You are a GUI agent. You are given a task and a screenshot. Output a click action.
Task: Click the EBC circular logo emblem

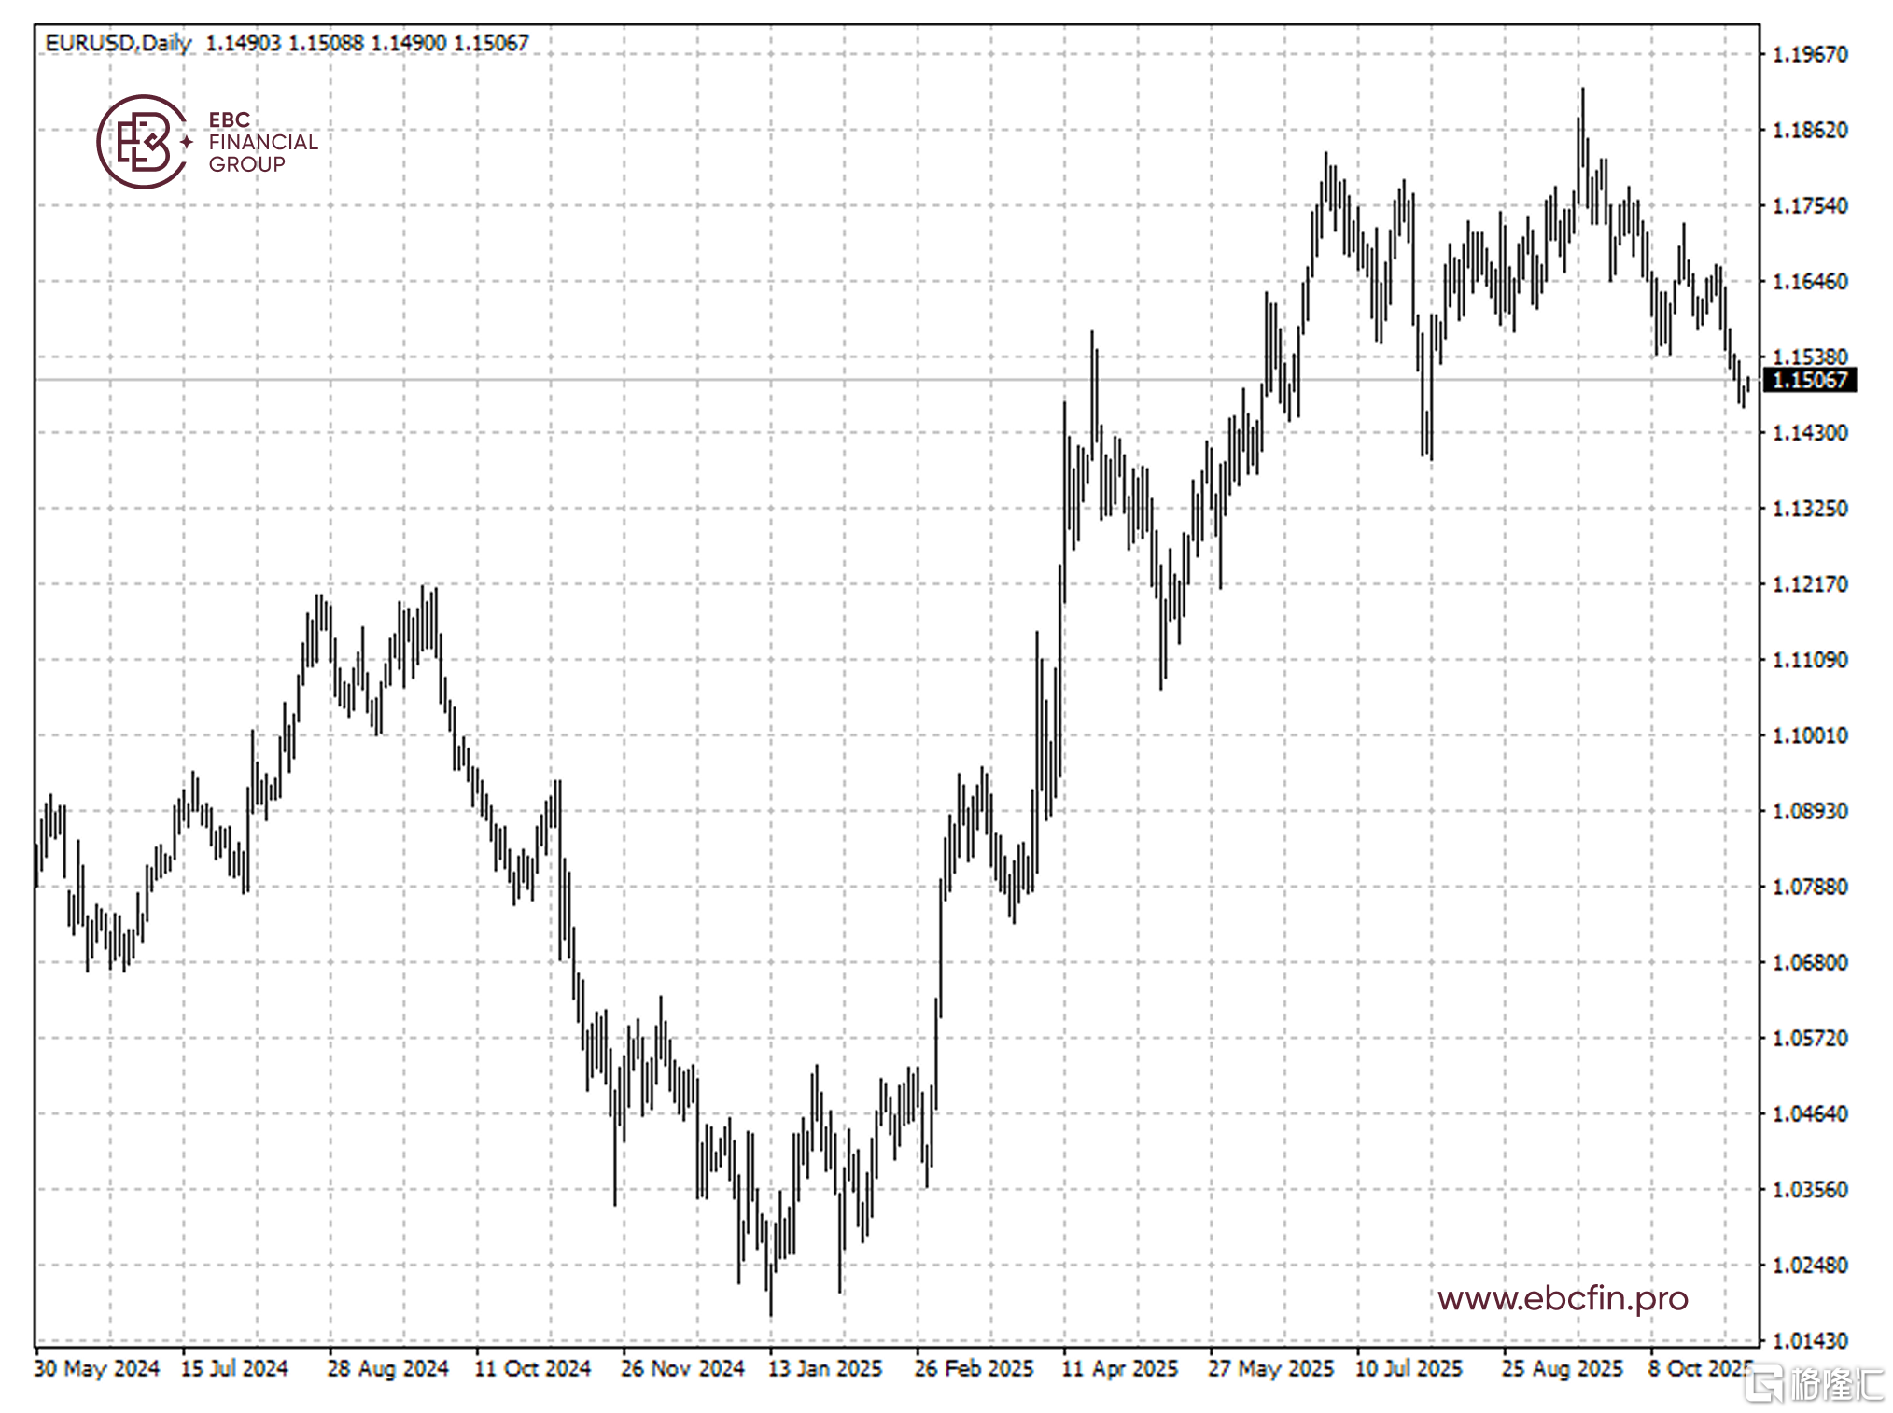click(x=143, y=142)
